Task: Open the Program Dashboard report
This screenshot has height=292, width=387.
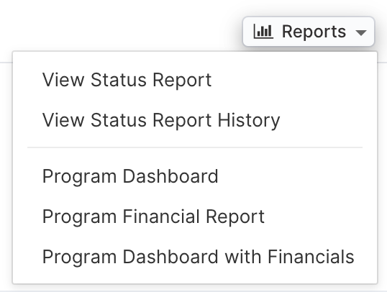Action: (195, 176)
